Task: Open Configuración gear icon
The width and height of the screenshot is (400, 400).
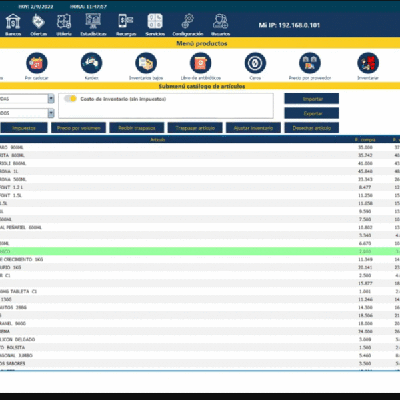Action: click(x=188, y=22)
